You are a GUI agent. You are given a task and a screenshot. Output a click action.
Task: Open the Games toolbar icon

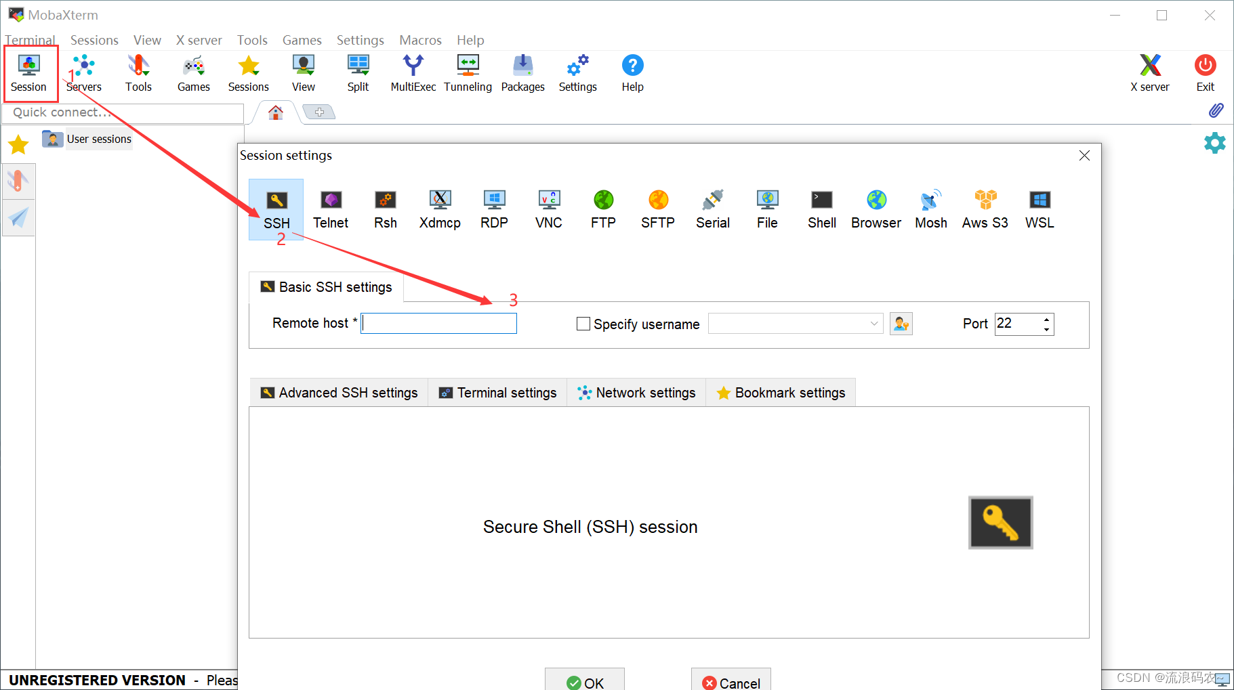click(x=194, y=73)
